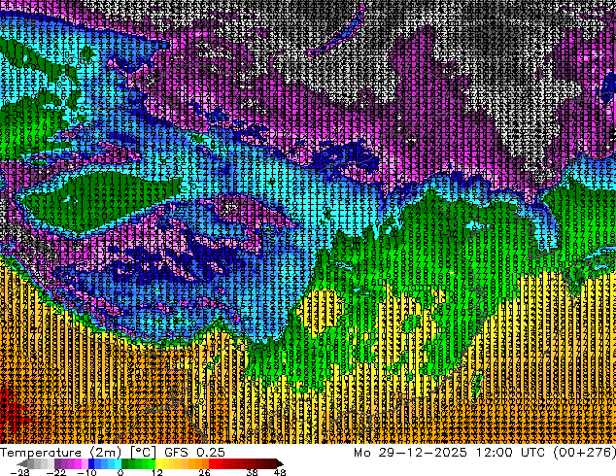
Task: Pick the bright yellow legend swatch at 12
Action: (x=158, y=463)
